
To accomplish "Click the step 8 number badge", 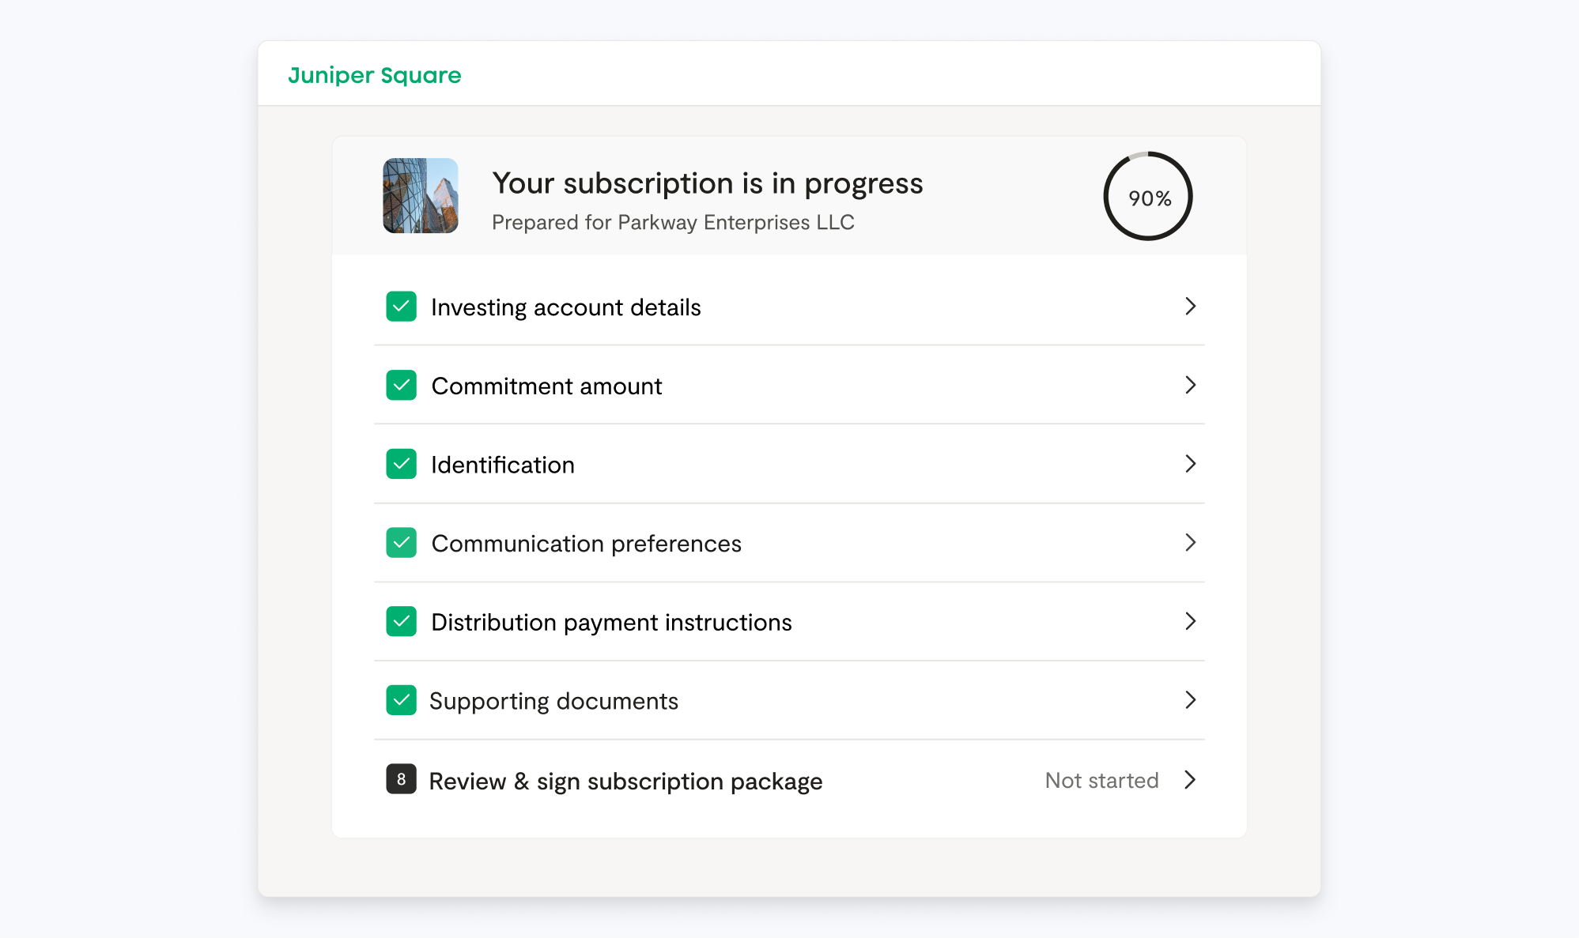I will point(401,780).
